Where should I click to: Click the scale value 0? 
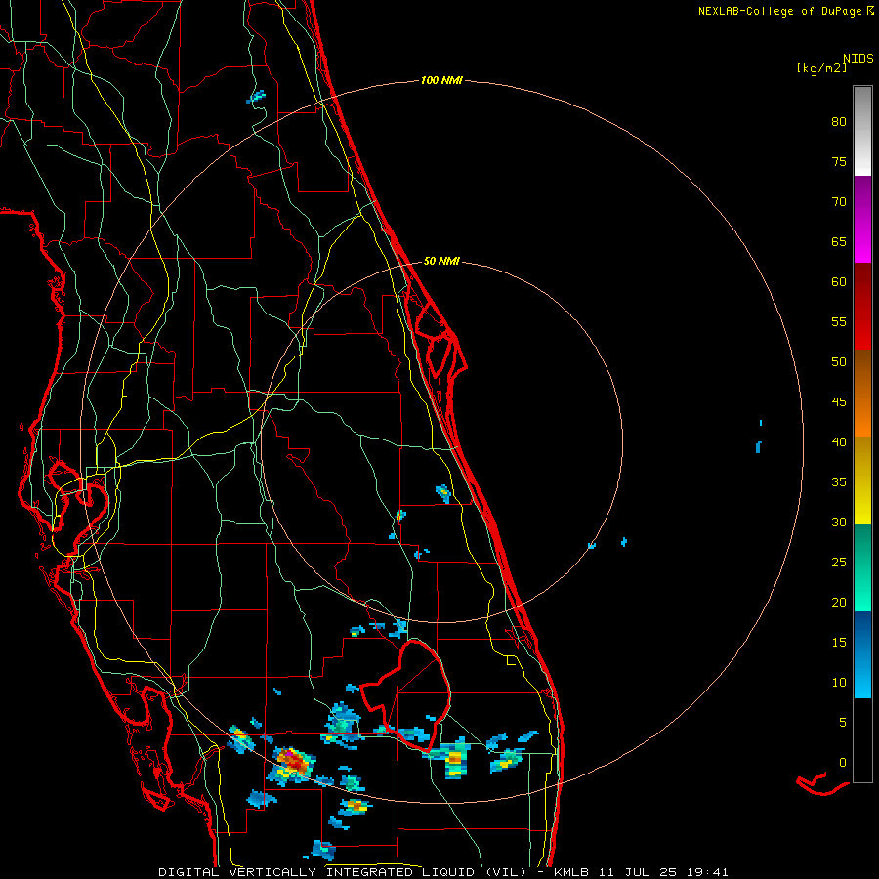click(x=843, y=763)
